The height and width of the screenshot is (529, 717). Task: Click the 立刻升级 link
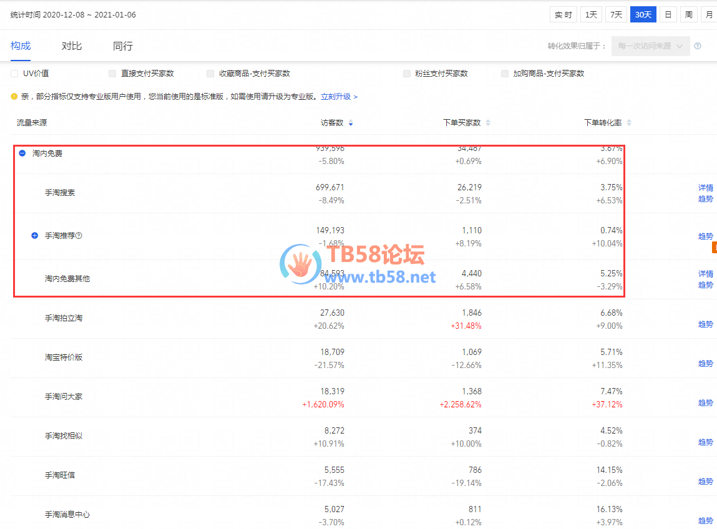pos(339,97)
